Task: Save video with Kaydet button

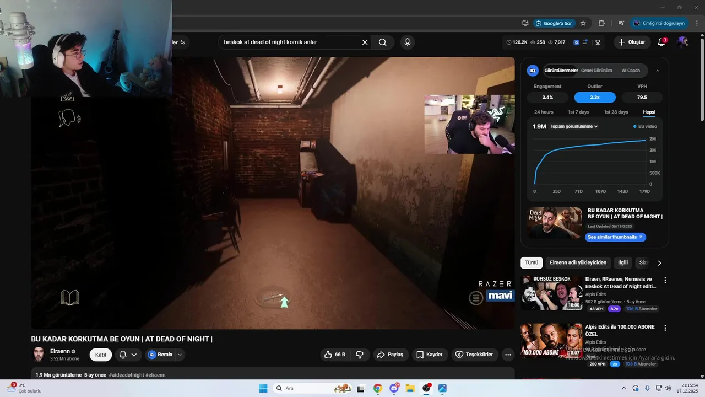Action: click(x=430, y=355)
